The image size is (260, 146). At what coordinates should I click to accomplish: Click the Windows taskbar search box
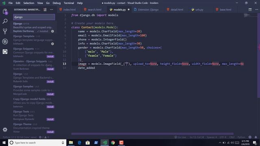coord(37,142)
